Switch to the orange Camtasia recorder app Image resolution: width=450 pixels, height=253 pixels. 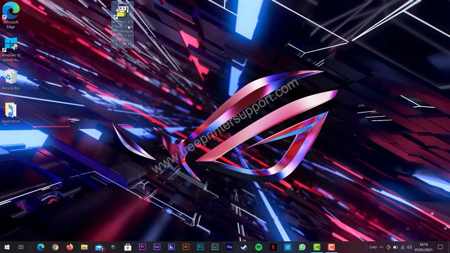(331, 247)
